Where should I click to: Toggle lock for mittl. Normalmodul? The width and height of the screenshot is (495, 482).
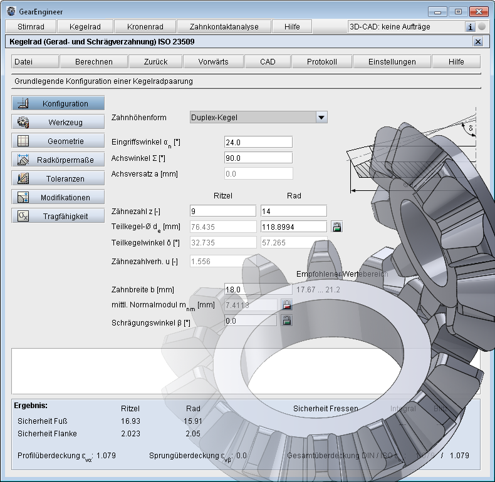(286, 305)
